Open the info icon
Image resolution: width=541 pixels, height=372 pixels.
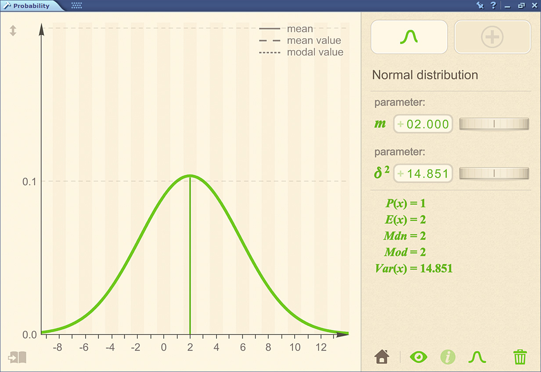point(447,357)
